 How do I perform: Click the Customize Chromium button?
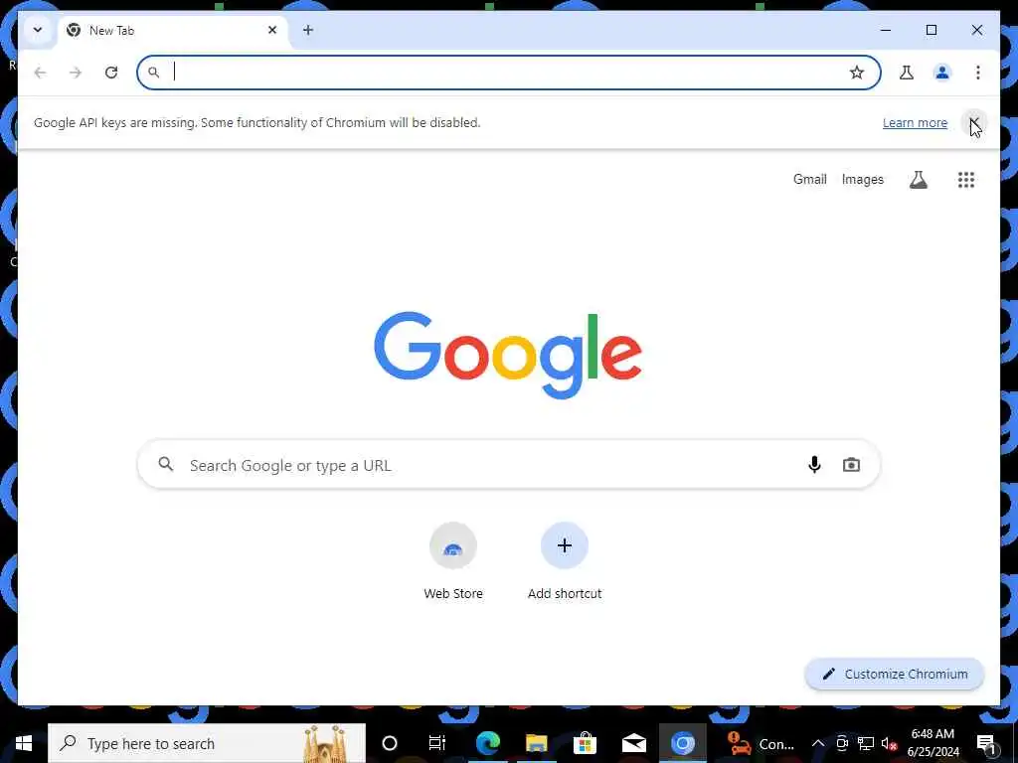(894, 675)
